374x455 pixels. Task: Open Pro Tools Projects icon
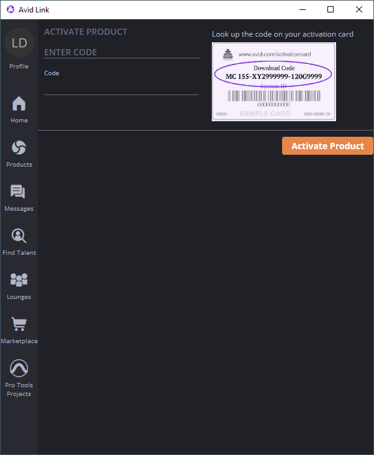pyautogui.click(x=19, y=368)
